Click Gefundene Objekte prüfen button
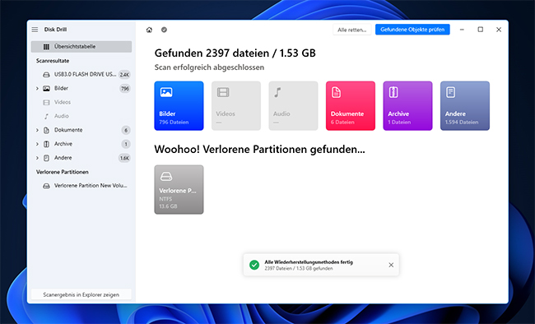This screenshot has height=324, width=535. point(412,30)
